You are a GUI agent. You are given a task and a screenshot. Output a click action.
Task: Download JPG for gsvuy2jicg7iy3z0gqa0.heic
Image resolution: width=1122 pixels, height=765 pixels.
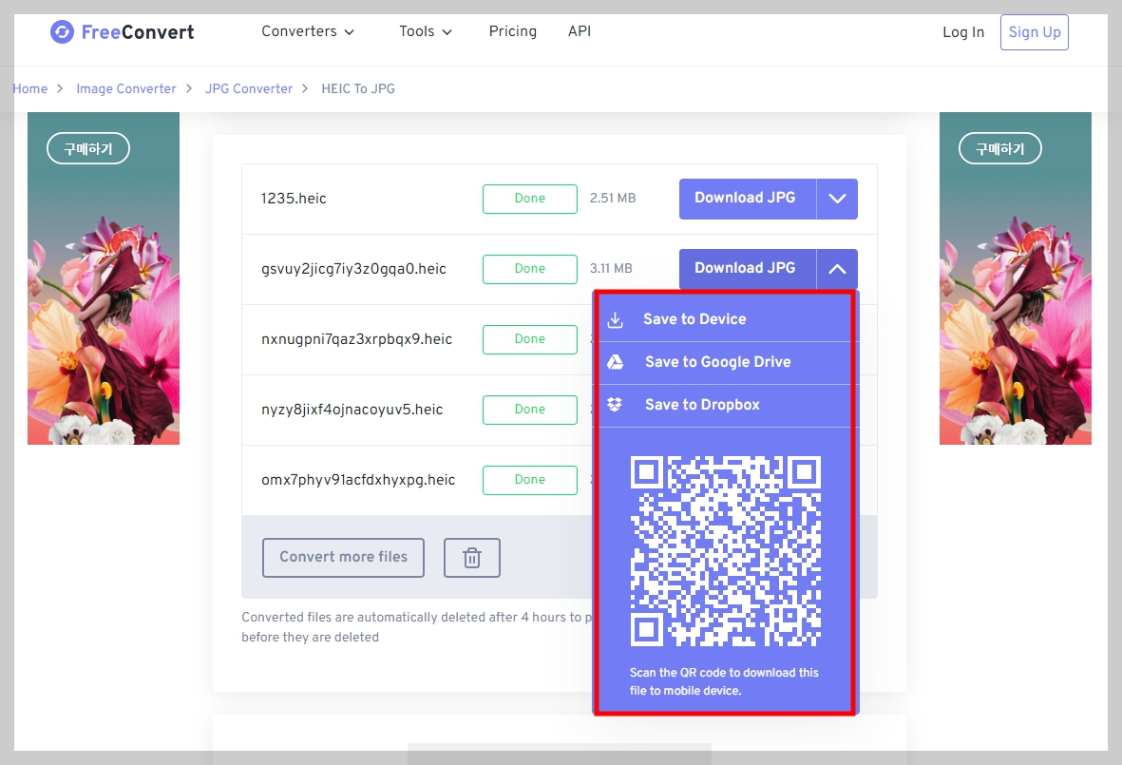[747, 268]
